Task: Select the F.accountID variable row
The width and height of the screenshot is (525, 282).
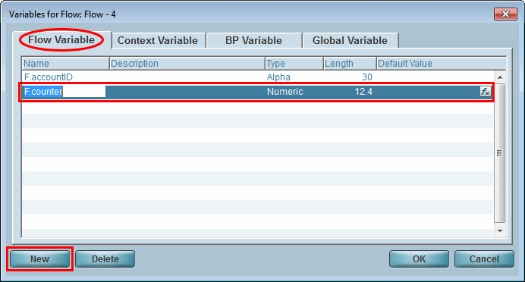Action: point(258,77)
